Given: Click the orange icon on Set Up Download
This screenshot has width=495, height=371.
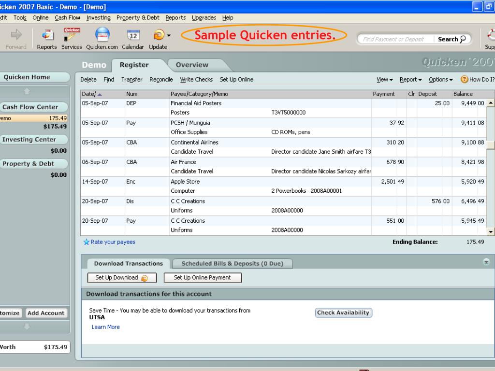Looking at the screenshot, I should [x=145, y=278].
